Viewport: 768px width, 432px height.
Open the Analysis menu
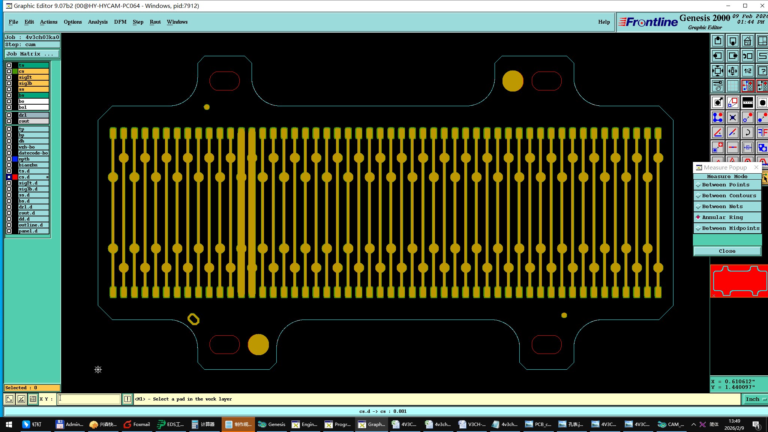[x=97, y=22]
